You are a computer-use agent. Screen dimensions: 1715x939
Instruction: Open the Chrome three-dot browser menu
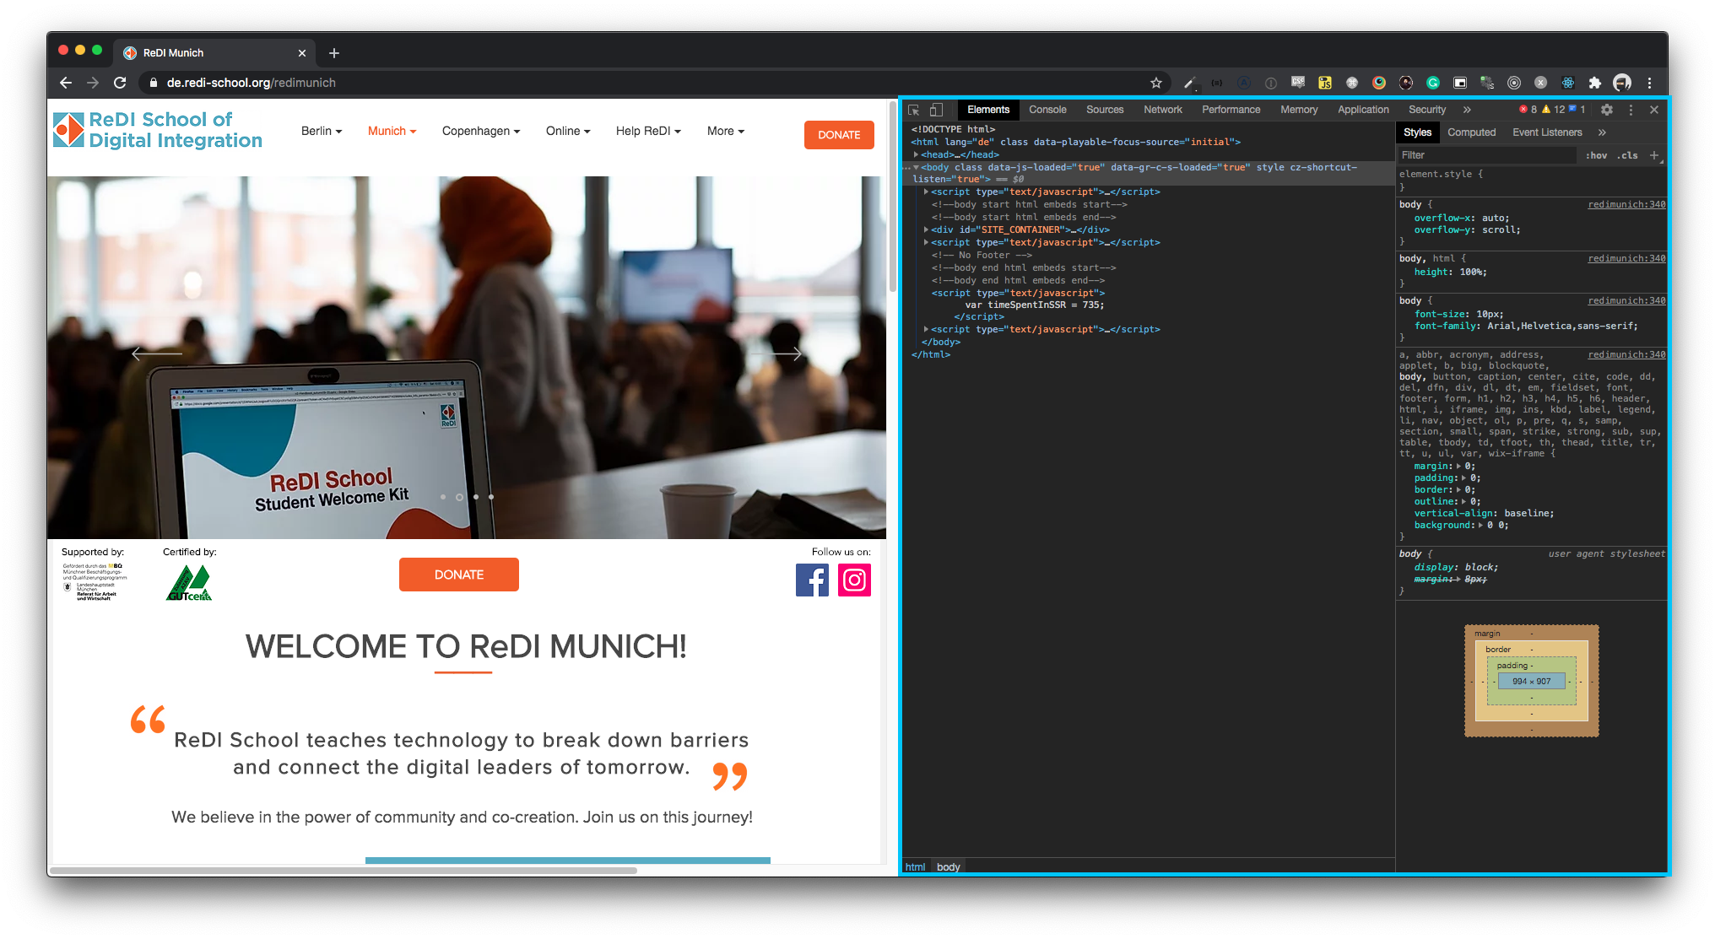[1649, 83]
